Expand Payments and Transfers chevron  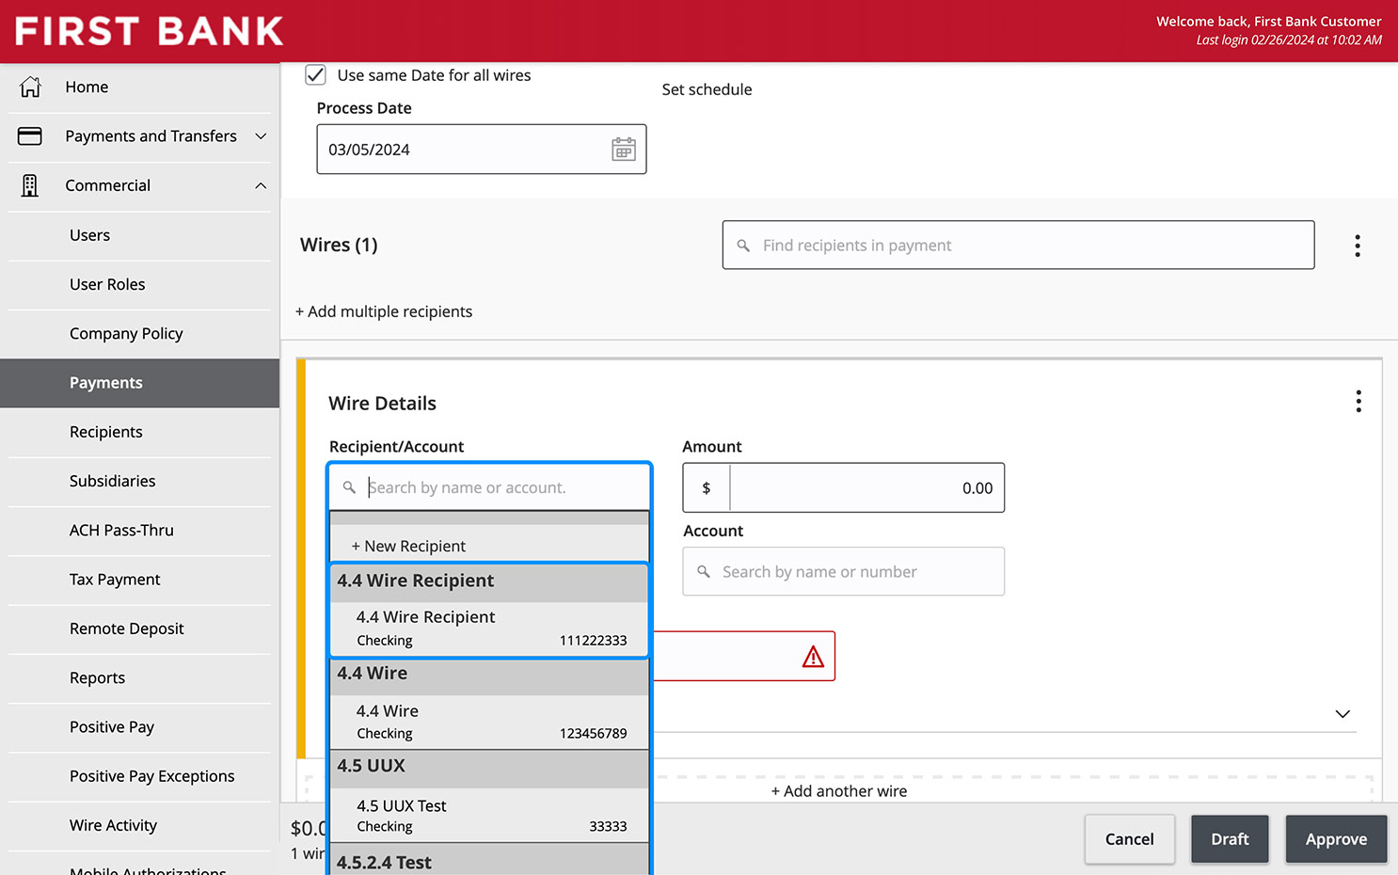tap(261, 136)
